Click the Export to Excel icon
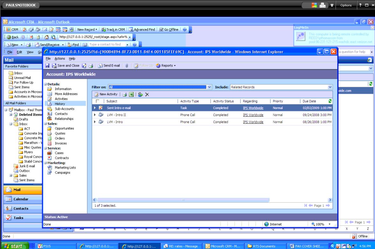 pos(131,94)
